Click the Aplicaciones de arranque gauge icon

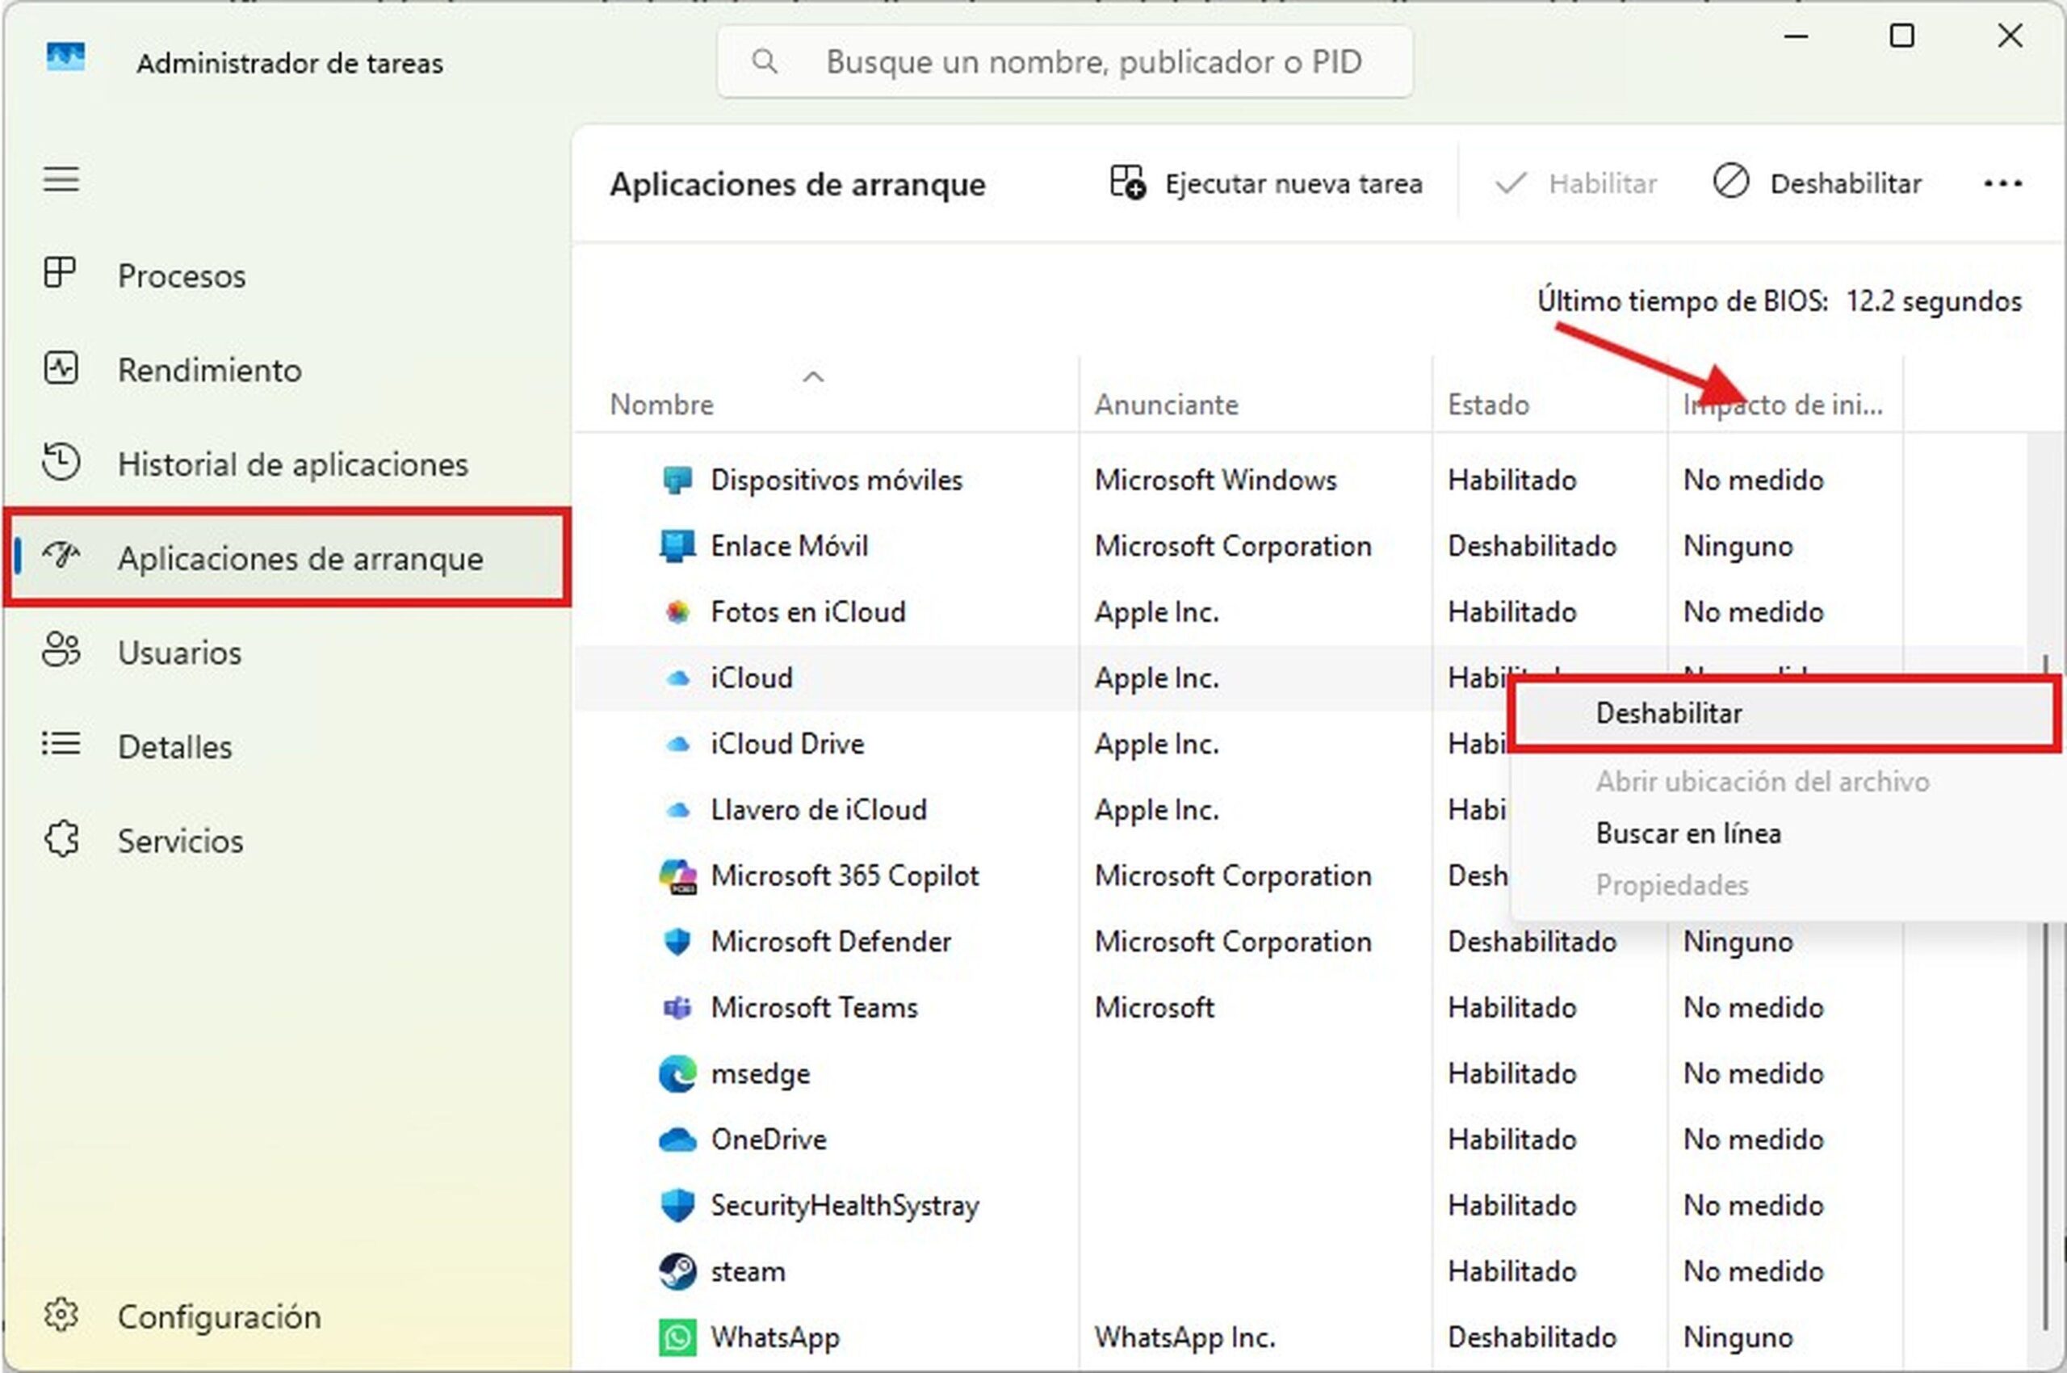(61, 555)
